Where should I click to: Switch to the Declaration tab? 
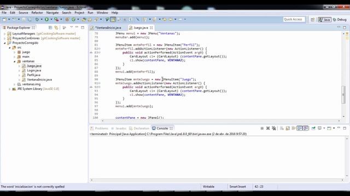pos(139,128)
